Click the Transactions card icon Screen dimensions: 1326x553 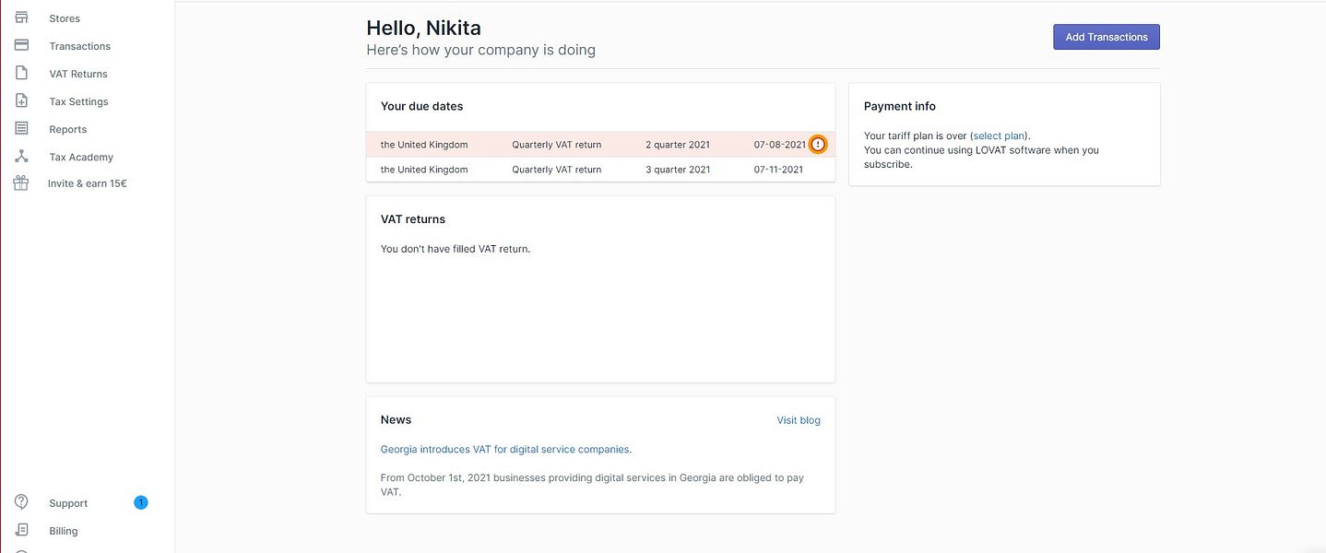pyautogui.click(x=21, y=45)
